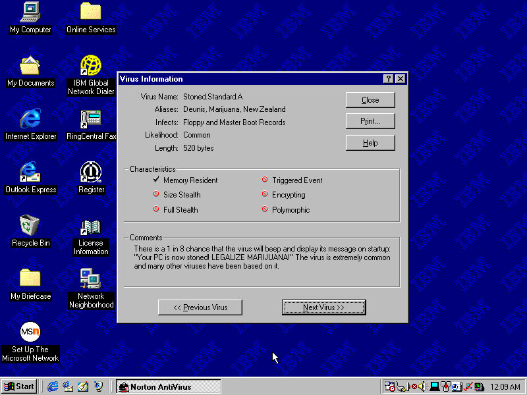Open the My Briefcase icon
This screenshot has width=527, height=395.
30,278
